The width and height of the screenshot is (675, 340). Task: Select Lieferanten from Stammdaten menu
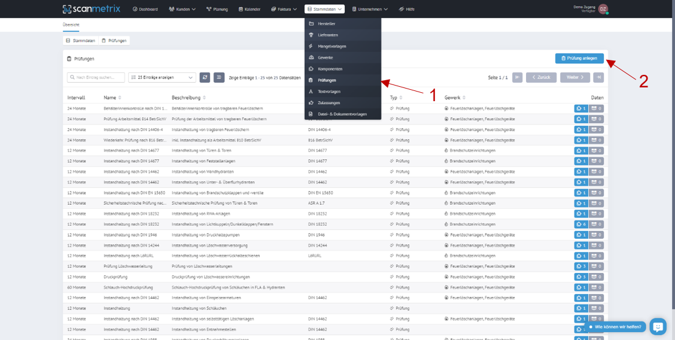[x=343, y=35]
